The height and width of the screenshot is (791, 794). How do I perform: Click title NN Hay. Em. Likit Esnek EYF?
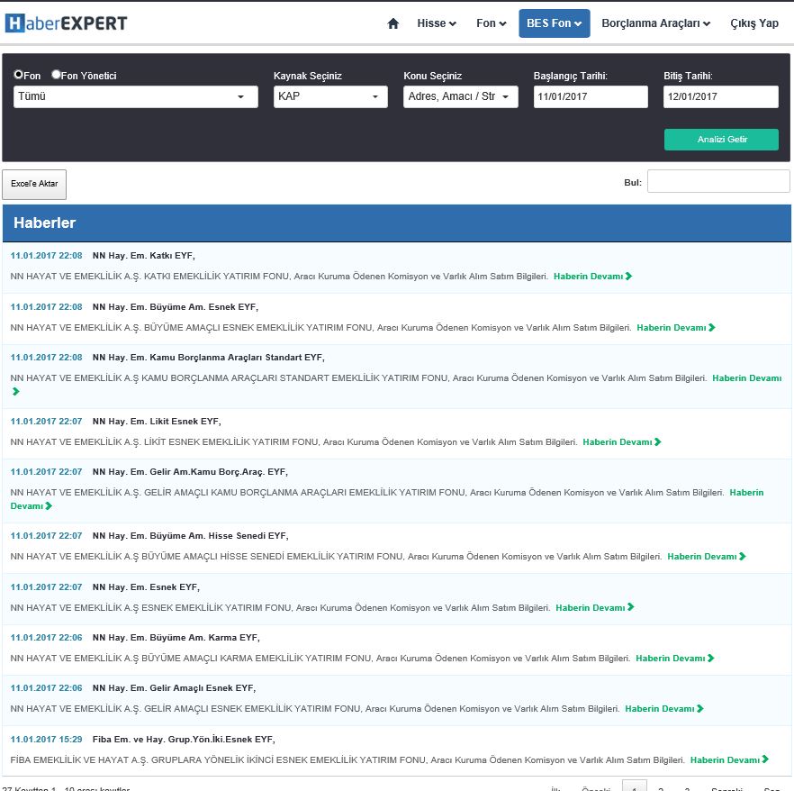coord(157,421)
